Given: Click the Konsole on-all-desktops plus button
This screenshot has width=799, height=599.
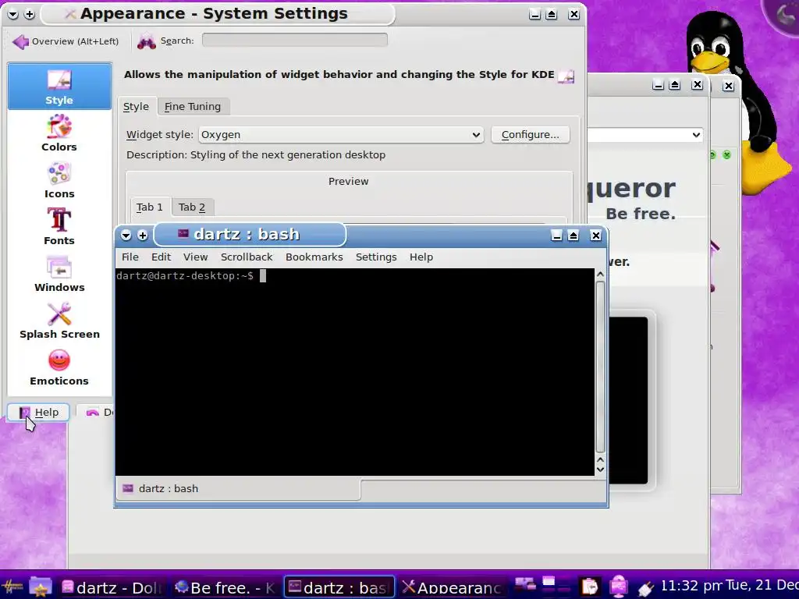Looking at the screenshot, I should (143, 235).
